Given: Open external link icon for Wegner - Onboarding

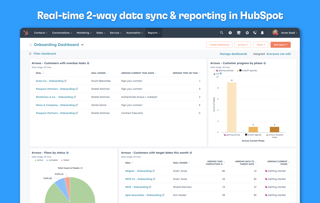Looking at the screenshot, I should click(x=153, y=171).
